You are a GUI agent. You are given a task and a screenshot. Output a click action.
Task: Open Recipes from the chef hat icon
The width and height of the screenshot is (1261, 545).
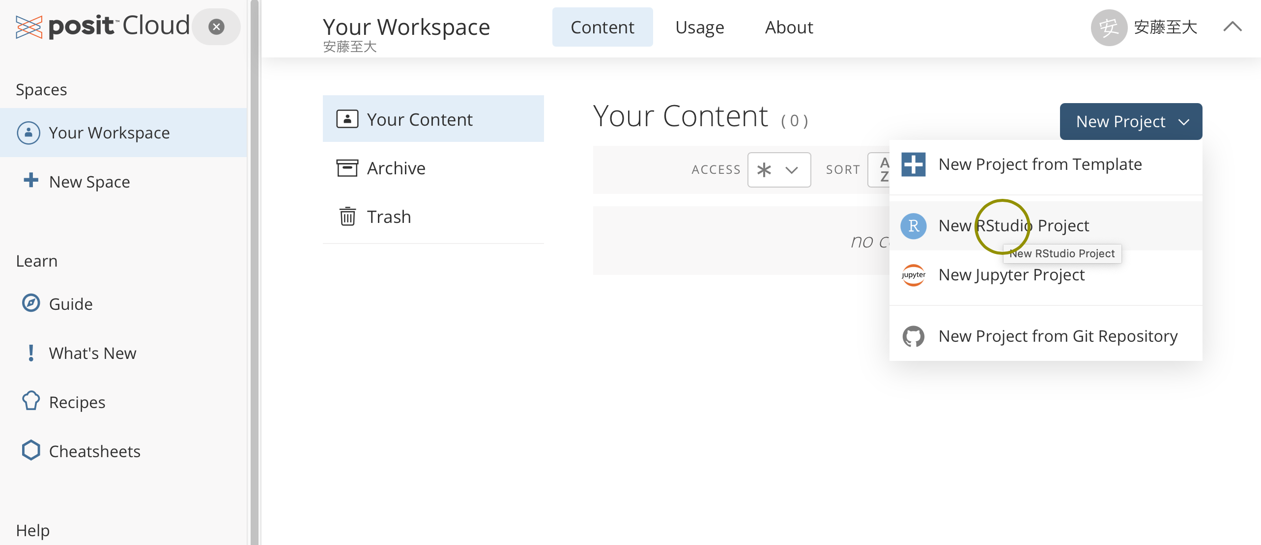click(30, 401)
